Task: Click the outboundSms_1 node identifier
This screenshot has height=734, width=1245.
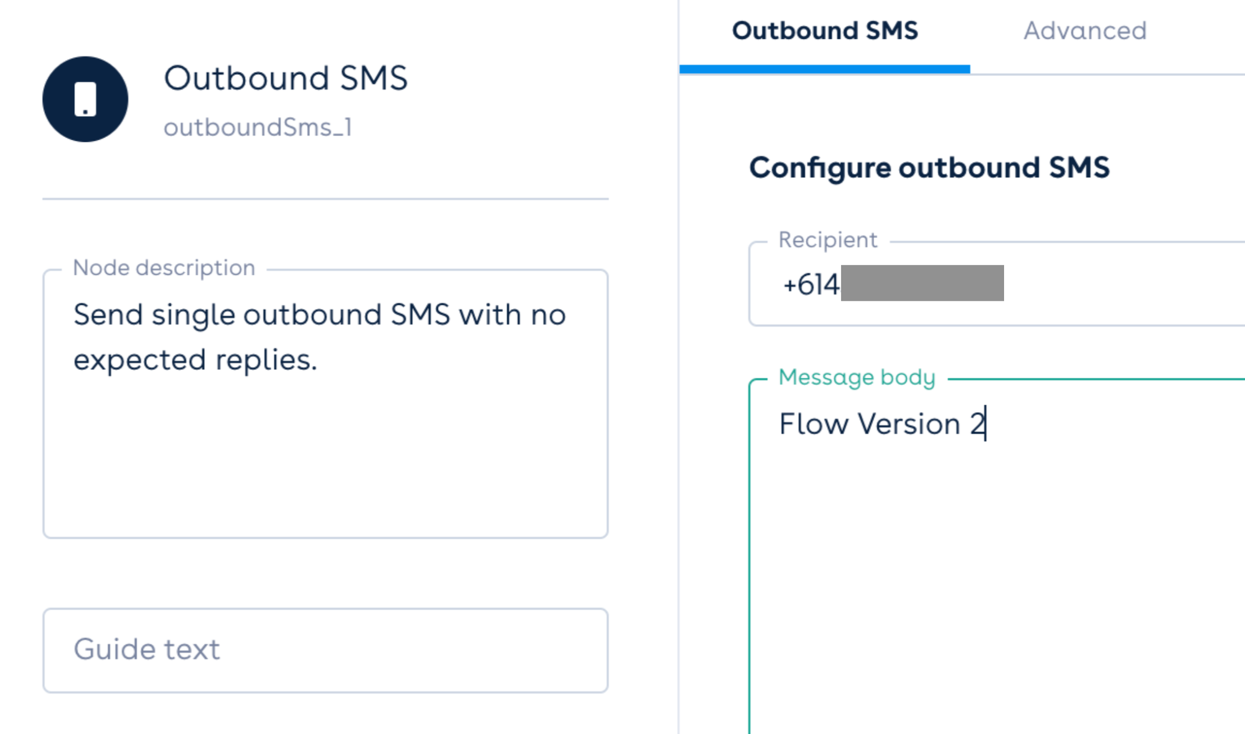Action: coord(258,128)
